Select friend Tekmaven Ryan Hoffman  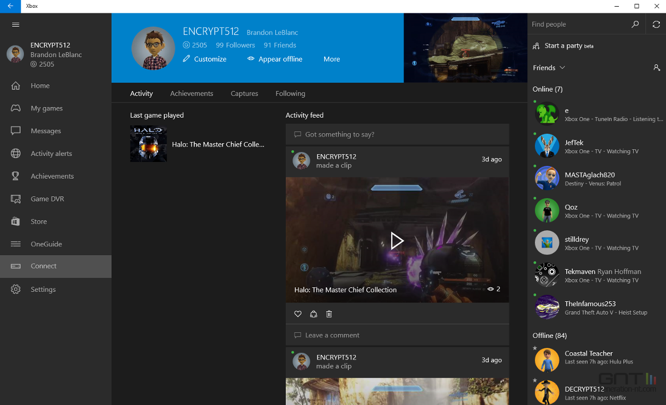tap(597, 275)
